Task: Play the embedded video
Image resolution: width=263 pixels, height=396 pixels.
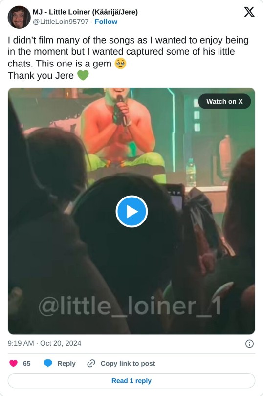Action: click(131, 211)
